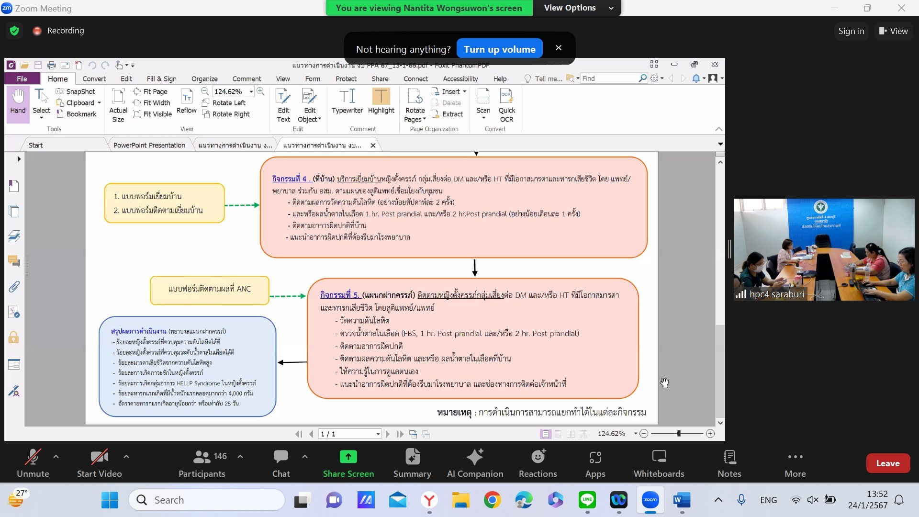Viewport: 919px width, 517px height.
Task: Go to next page arrow
Action: click(388, 434)
